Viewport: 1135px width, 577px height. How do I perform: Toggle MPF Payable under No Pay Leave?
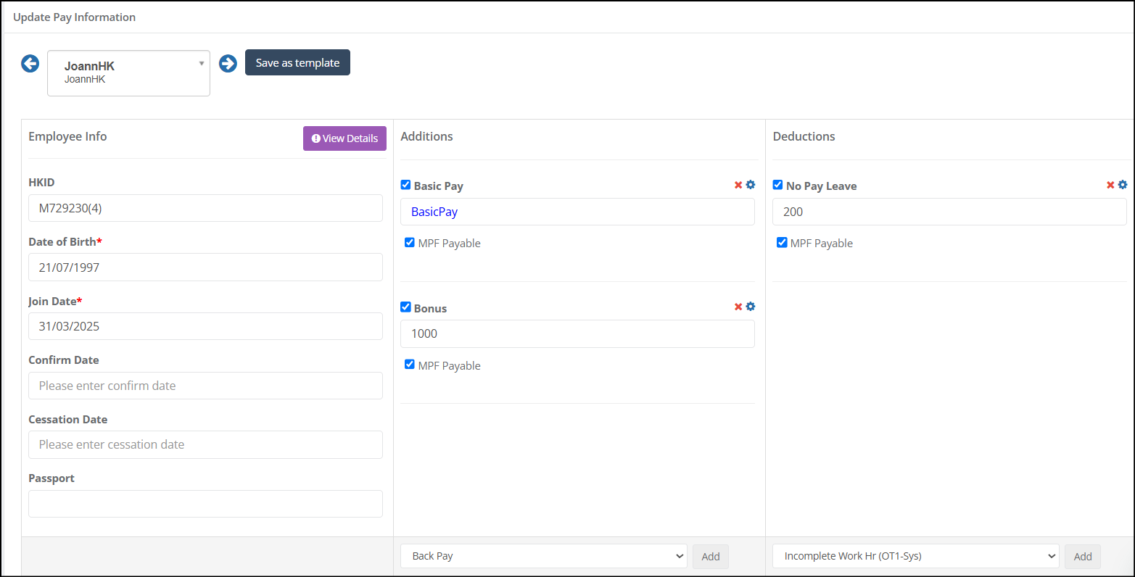[x=782, y=242]
